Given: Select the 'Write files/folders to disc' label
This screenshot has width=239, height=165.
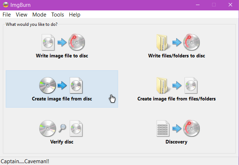Looking at the screenshot, I should [x=177, y=56].
